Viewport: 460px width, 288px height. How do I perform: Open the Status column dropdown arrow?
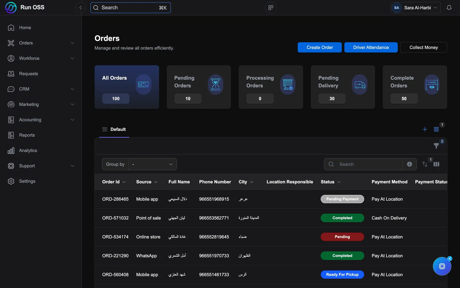(339, 182)
